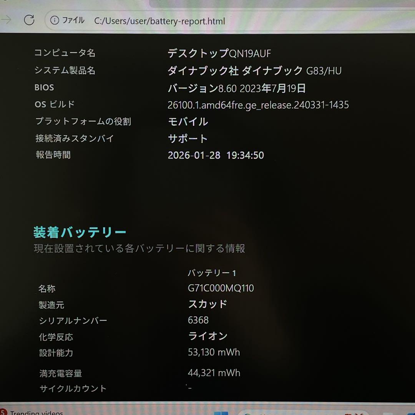Click the site info circle icon
Image resolution: width=415 pixels, height=415 pixels.
click(55, 20)
